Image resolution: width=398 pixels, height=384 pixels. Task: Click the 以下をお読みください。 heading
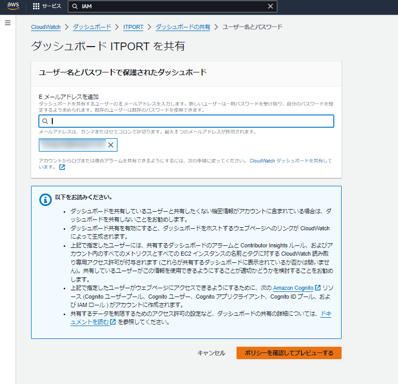(x=83, y=197)
